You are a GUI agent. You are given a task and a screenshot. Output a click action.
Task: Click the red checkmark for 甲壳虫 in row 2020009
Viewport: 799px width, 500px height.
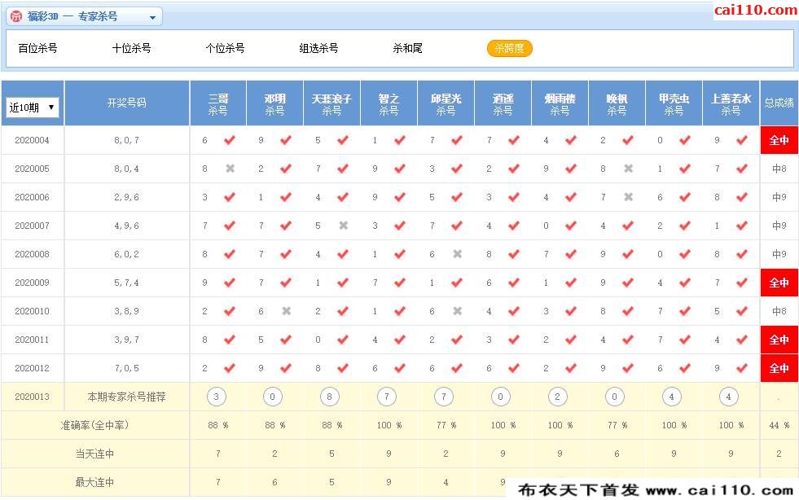[x=685, y=283]
